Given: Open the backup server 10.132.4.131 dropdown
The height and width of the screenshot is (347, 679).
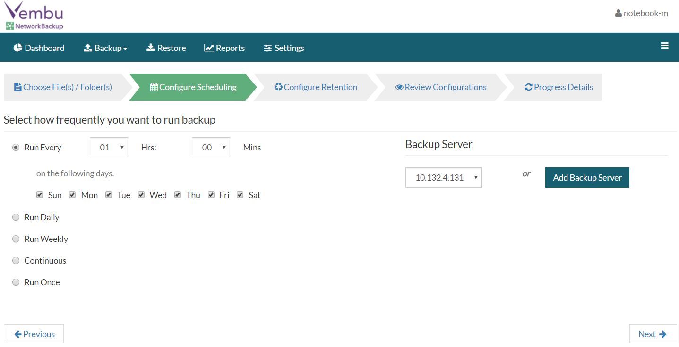Looking at the screenshot, I should coord(443,177).
